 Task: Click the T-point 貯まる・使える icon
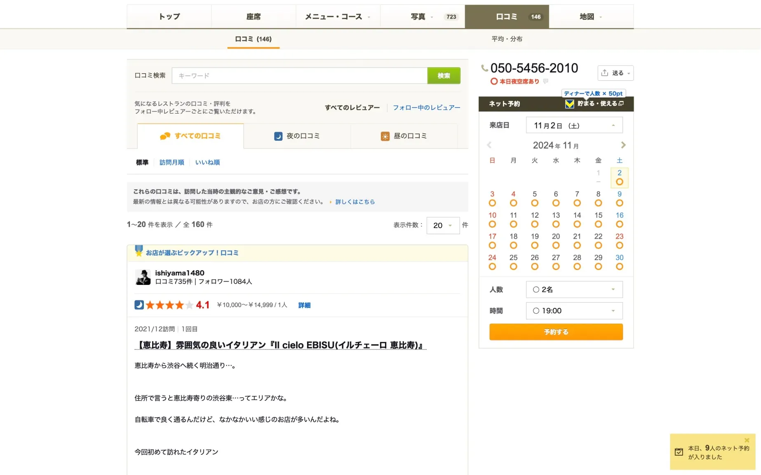tap(569, 104)
